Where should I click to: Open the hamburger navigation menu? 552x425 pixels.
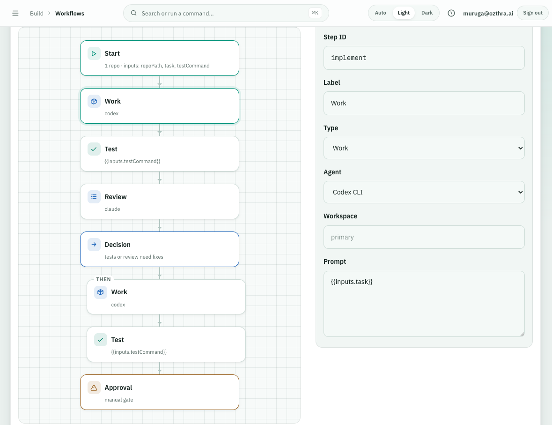(15, 13)
